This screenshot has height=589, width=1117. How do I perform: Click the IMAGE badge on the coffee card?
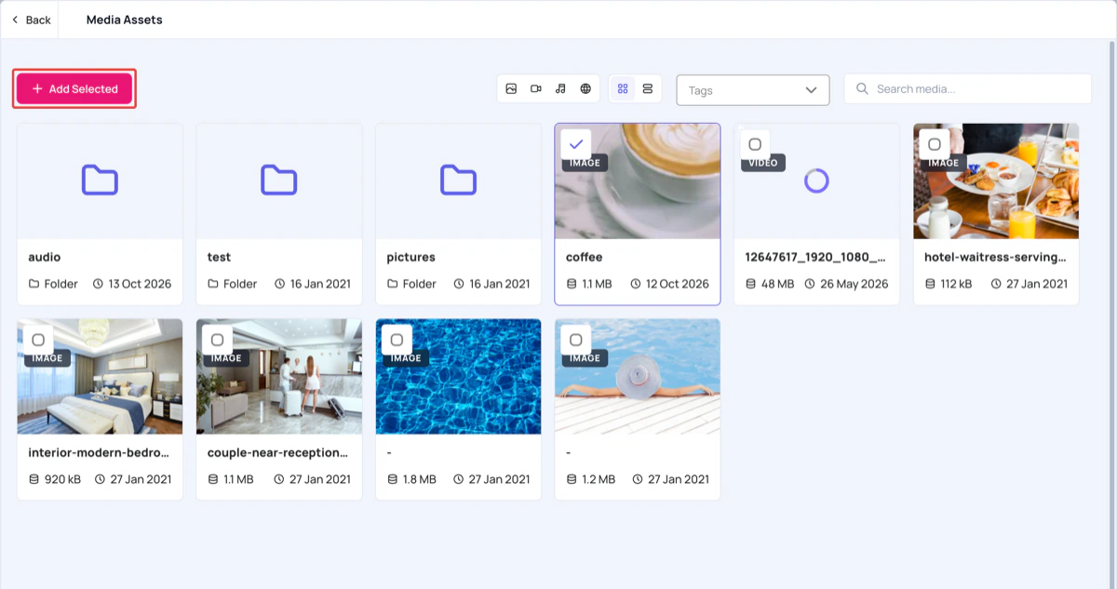point(585,163)
